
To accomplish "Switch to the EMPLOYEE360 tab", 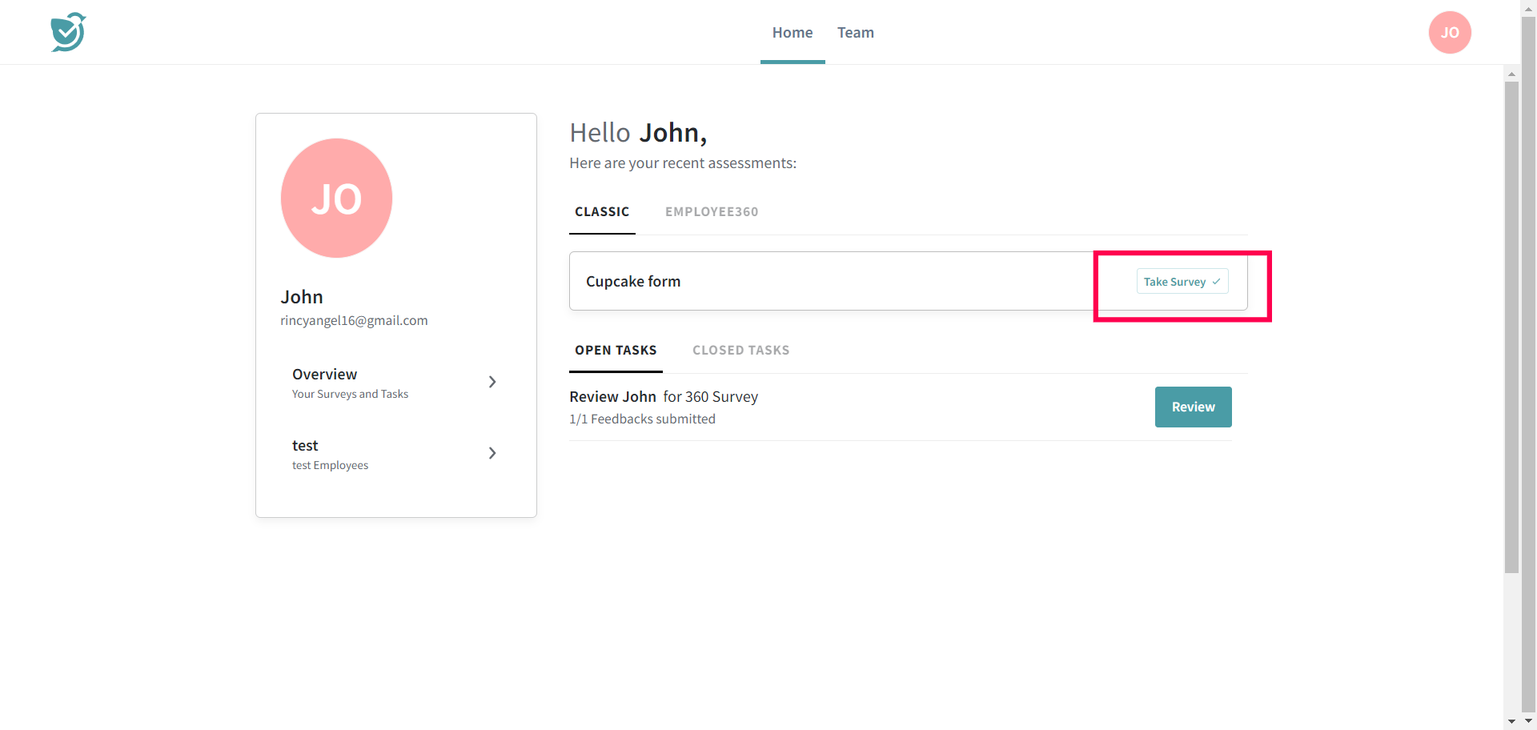I will pos(711,212).
